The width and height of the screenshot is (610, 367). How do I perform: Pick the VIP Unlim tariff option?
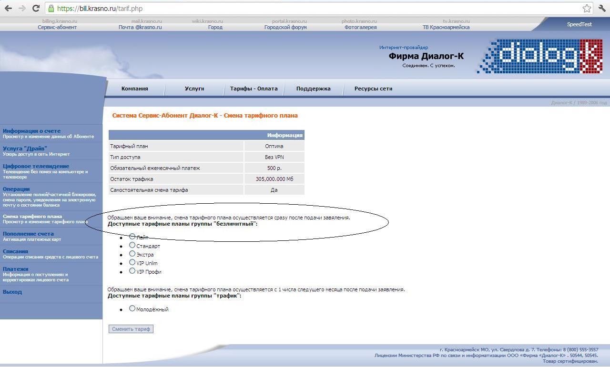tap(132, 262)
